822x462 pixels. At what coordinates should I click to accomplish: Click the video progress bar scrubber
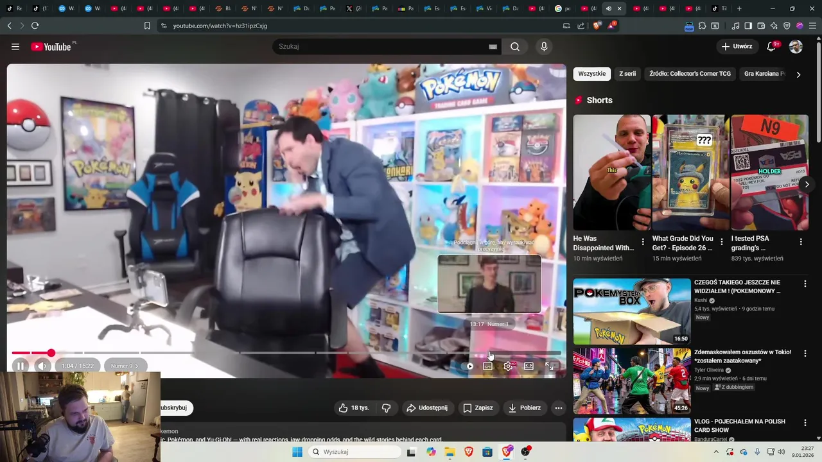click(51, 353)
